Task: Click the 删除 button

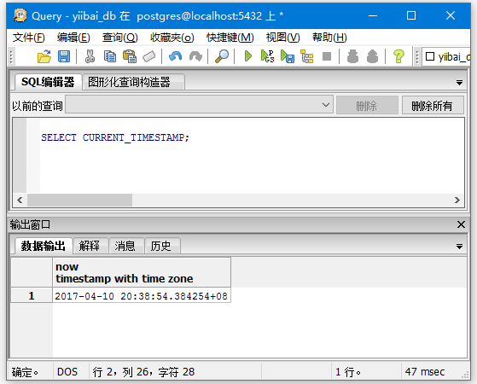Action: tap(367, 106)
